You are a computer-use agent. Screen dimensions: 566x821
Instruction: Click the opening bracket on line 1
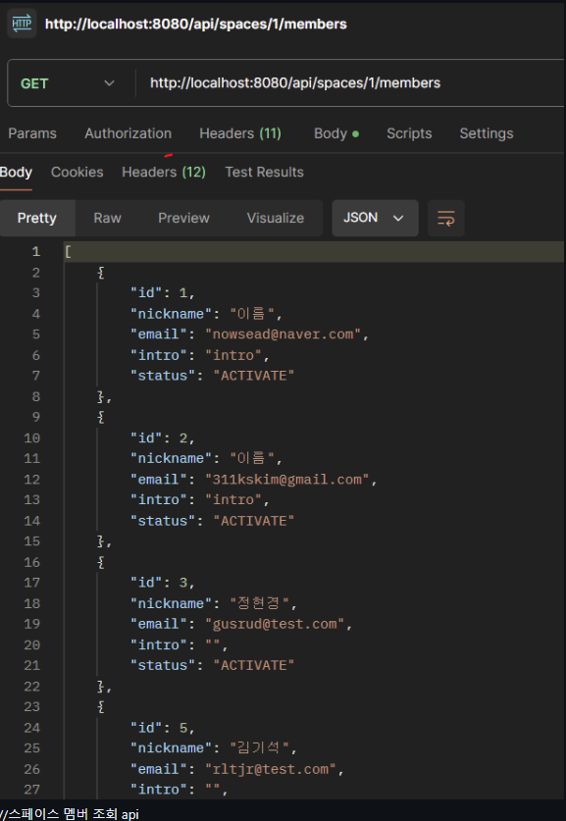coord(68,252)
